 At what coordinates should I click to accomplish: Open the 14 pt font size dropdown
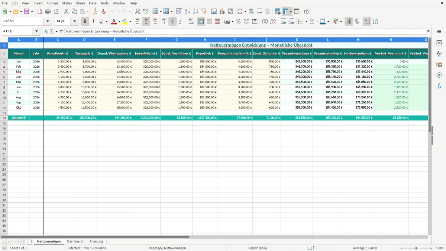[74, 22]
